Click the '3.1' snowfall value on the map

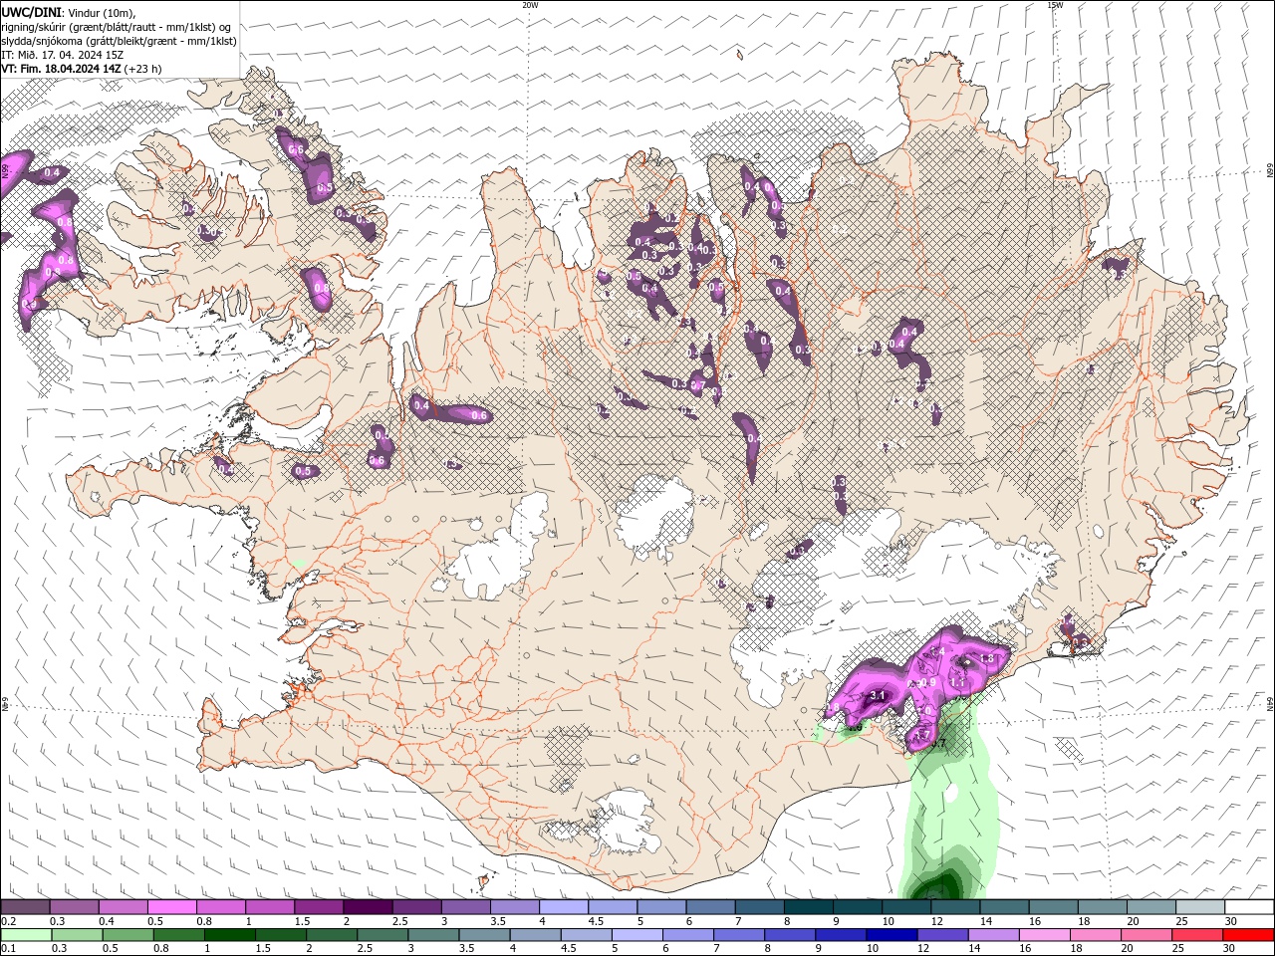(878, 694)
